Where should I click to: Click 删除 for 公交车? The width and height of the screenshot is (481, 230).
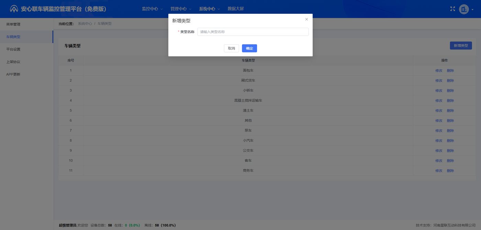click(x=450, y=151)
